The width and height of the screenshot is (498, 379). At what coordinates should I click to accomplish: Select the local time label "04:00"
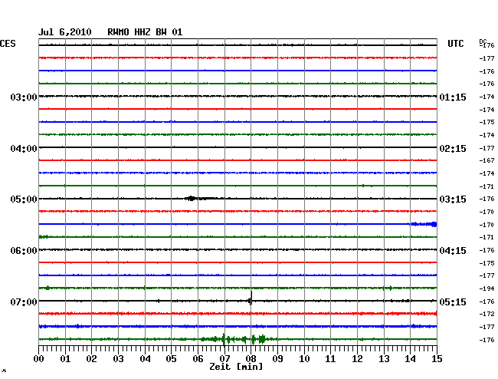(24, 149)
